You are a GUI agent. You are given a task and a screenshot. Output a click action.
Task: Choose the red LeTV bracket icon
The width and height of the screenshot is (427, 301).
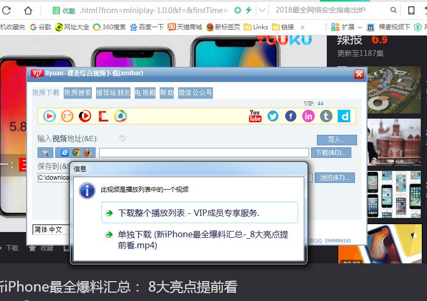point(103,116)
